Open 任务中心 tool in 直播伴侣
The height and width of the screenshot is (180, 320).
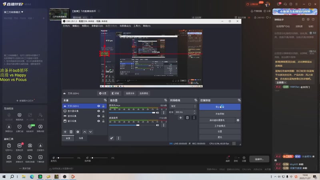pyautogui.click(x=9, y=147)
